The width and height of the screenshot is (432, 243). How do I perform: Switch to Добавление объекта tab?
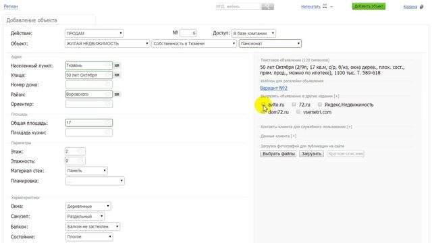click(49, 20)
